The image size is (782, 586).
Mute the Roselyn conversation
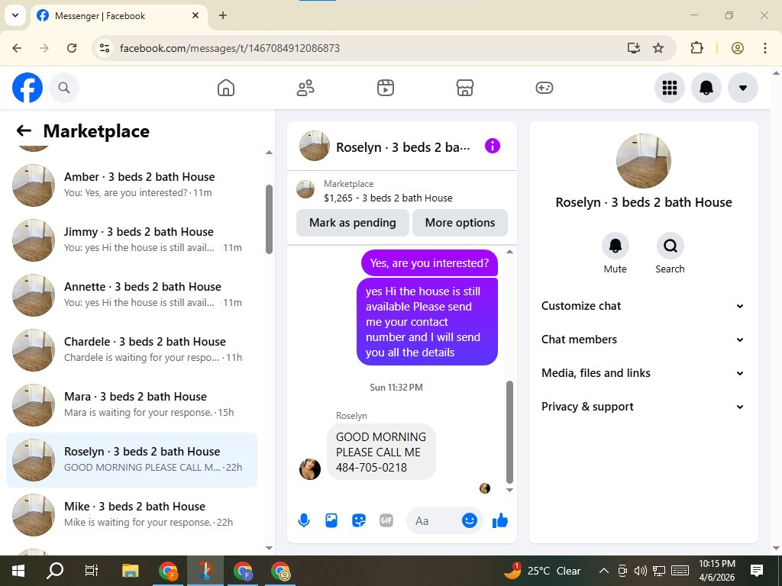(x=615, y=246)
